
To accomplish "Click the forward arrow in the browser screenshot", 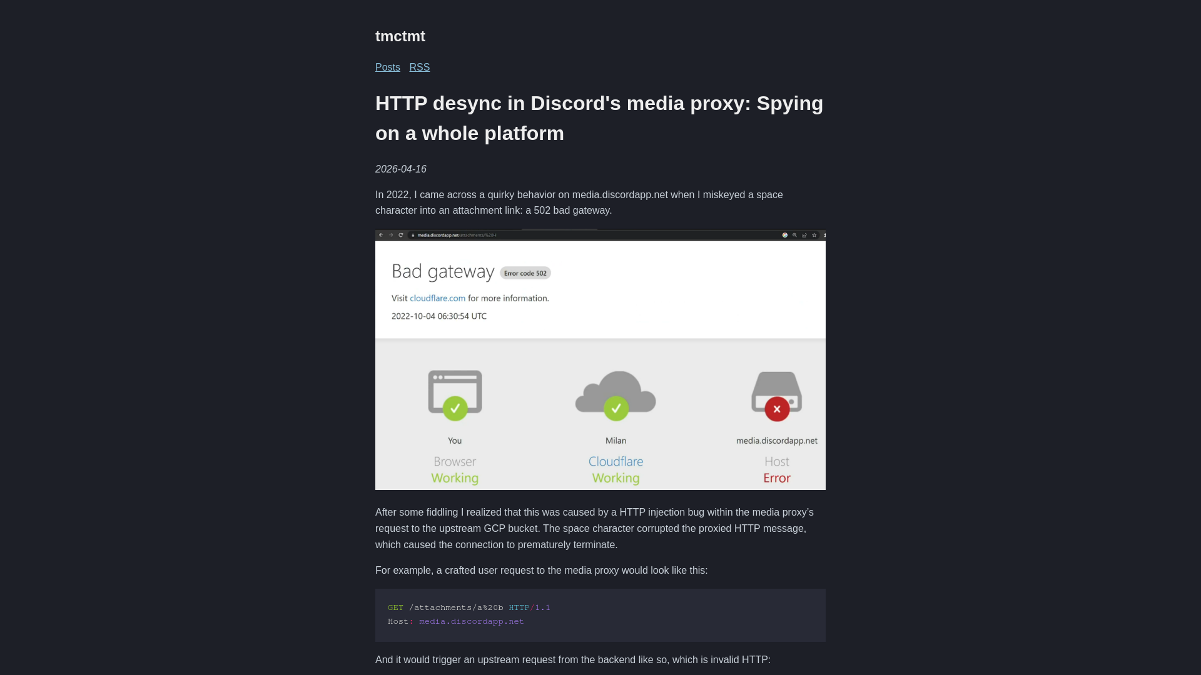I will (392, 235).
